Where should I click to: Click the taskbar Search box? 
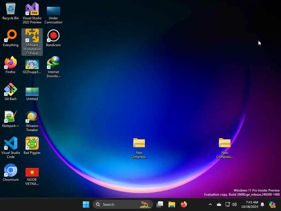123,204
